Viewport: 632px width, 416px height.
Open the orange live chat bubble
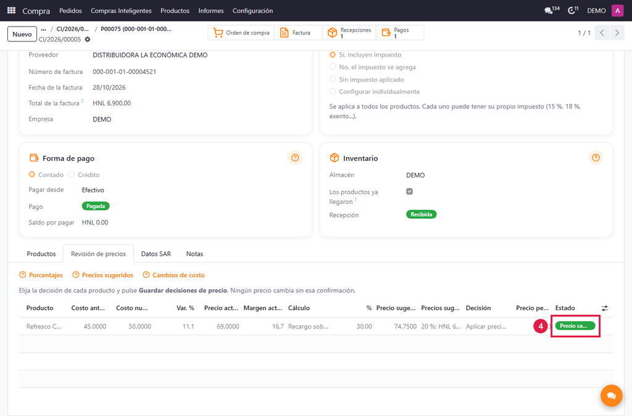coord(612,396)
